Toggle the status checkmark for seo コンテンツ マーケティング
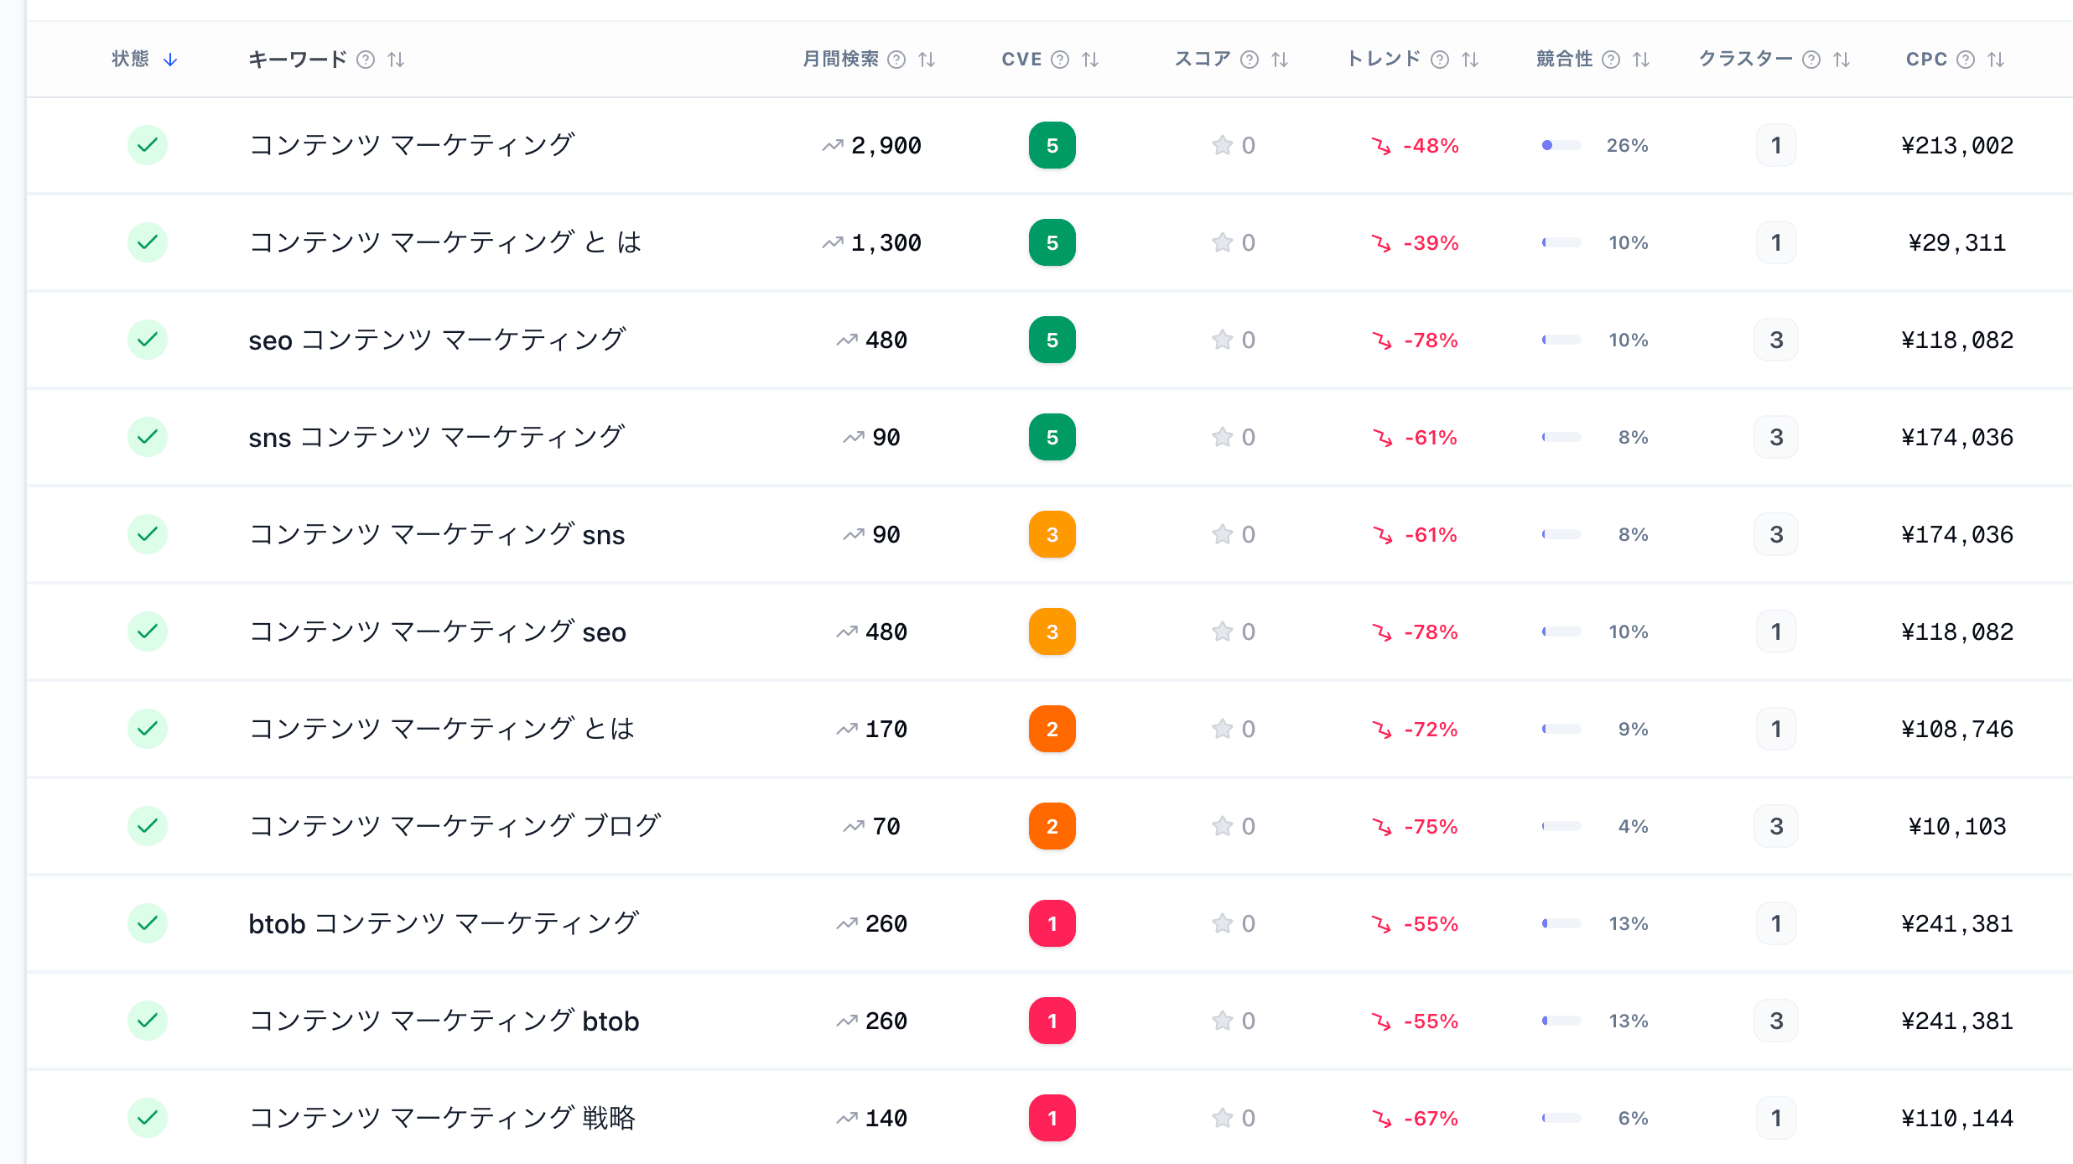 pos(148,340)
